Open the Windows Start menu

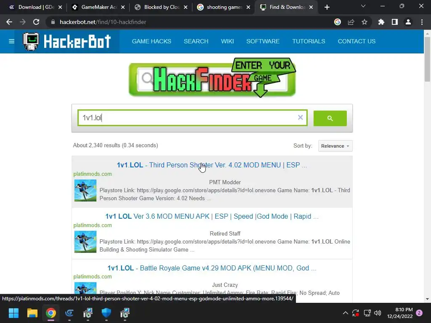13,313
